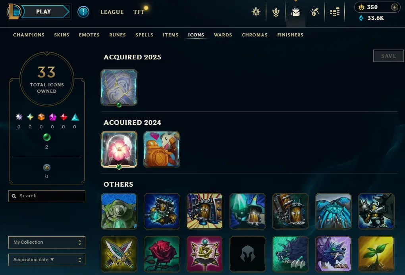Open the Collection briefcase icon
405x275 pixels.
click(296, 12)
